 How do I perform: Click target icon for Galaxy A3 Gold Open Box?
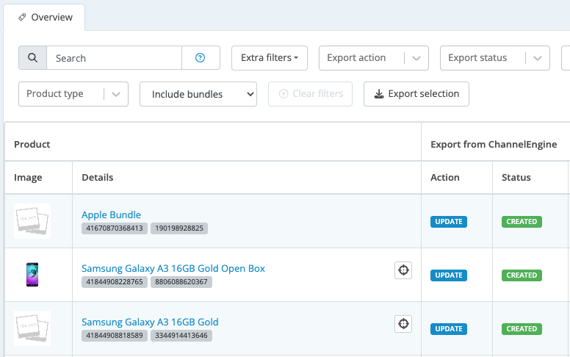point(403,270)
